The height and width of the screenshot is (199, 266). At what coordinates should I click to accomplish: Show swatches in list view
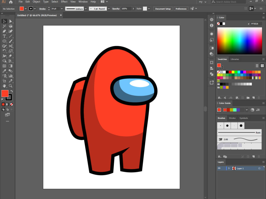tap(257, 66)
